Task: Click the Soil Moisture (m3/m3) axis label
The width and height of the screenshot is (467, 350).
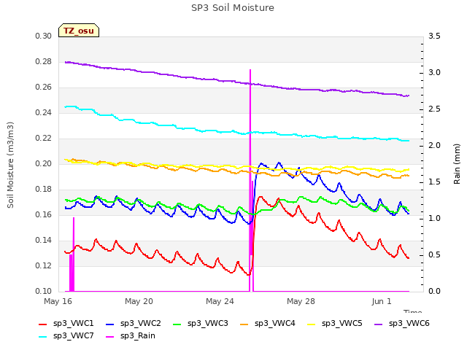Action: coord(10,165)
